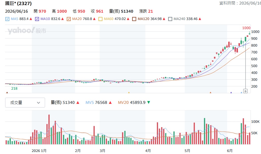This screenshot has height=154, width=261.
Task: Turn on the MA120 moving average checkbox
Action: pyautogui.click(x=134, y=19)
